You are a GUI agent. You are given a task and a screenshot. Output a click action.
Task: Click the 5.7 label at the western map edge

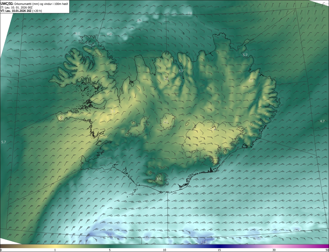tap(4, 142)
